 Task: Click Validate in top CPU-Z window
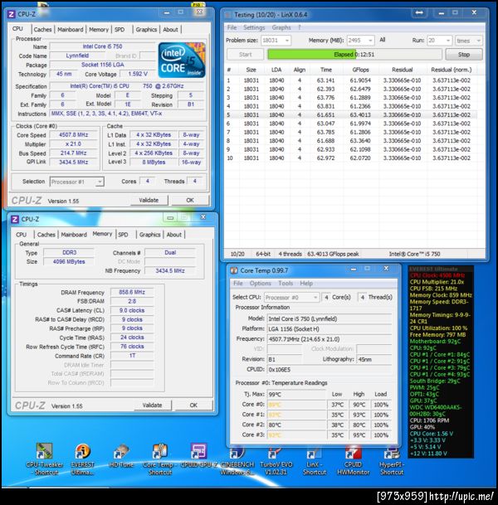tap(149, 201)
